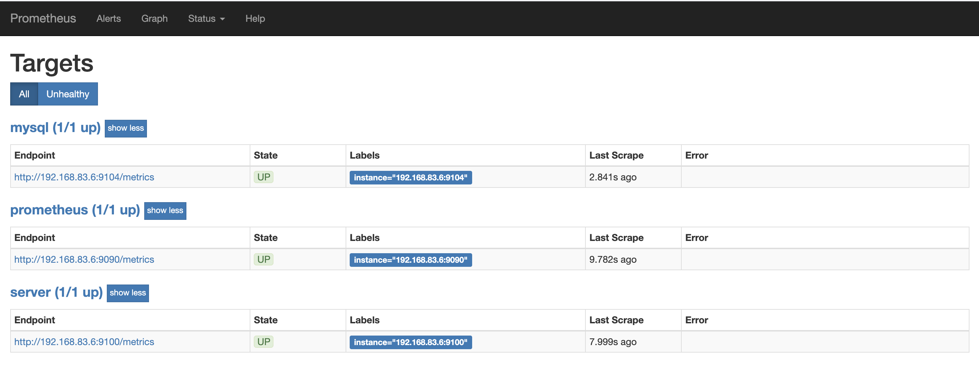This screenshot has width=979, height=373.
Task: Open the server job heading link
Action: [56, 292]
